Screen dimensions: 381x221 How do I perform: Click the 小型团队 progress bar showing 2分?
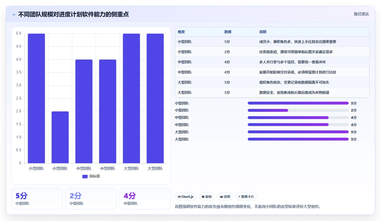click(x=298, y=110)
